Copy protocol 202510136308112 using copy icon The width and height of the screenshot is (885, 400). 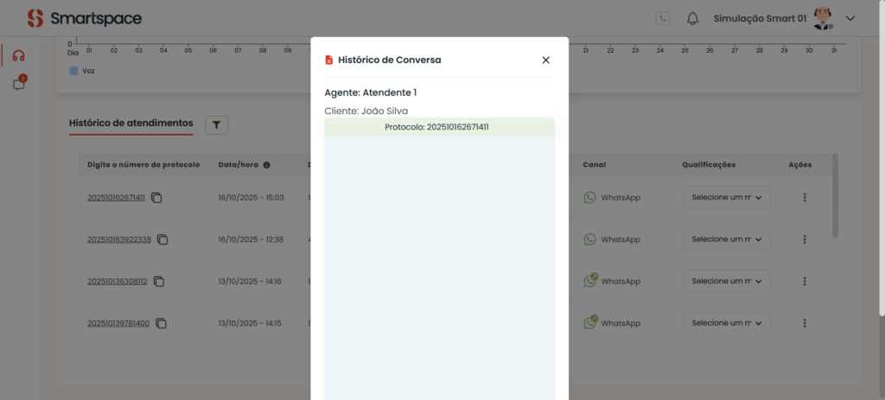(159, 282)
